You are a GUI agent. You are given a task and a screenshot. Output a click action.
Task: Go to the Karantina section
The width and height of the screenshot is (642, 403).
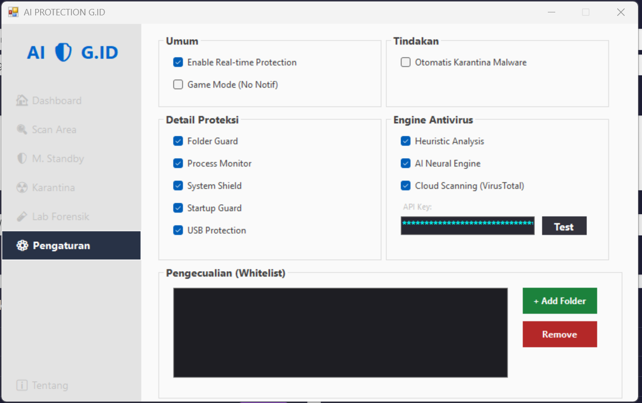pyautogui.click(x=54, y=188)
